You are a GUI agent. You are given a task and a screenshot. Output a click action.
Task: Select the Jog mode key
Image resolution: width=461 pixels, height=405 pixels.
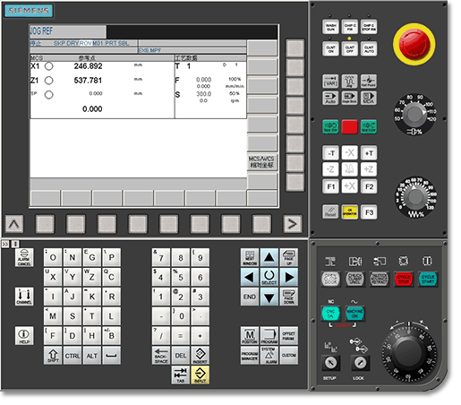pos(349,82)
